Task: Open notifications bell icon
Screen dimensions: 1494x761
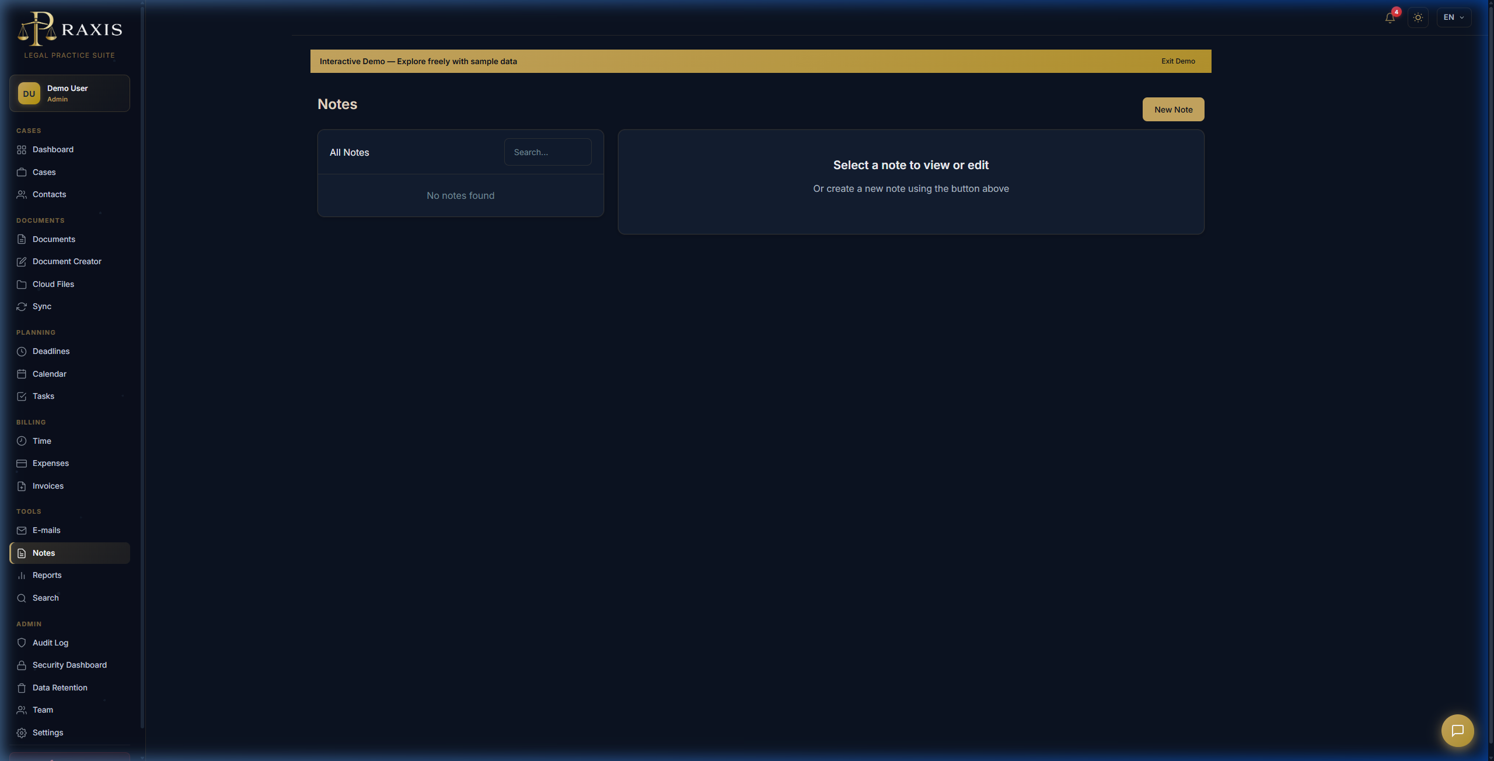Action: pos(1390,17)
